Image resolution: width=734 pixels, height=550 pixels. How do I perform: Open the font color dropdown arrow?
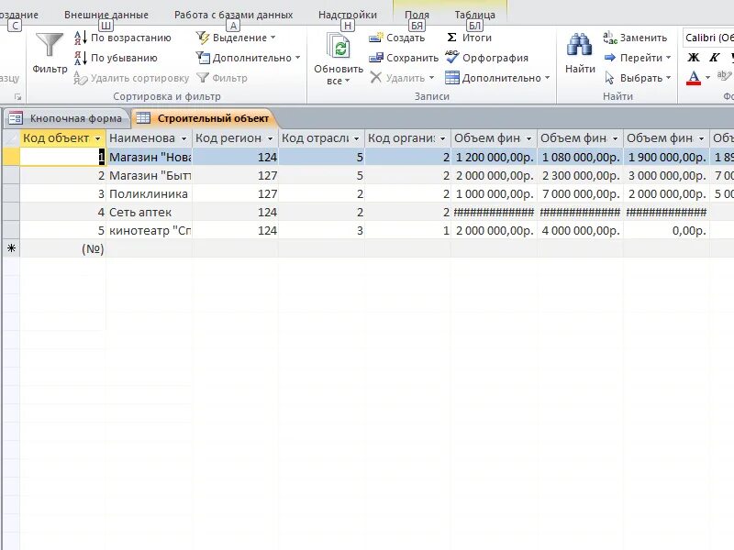(707, 78)
